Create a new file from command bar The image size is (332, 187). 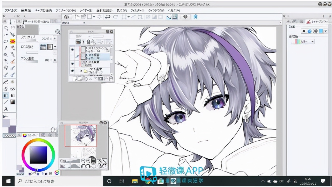click(77, 17)
